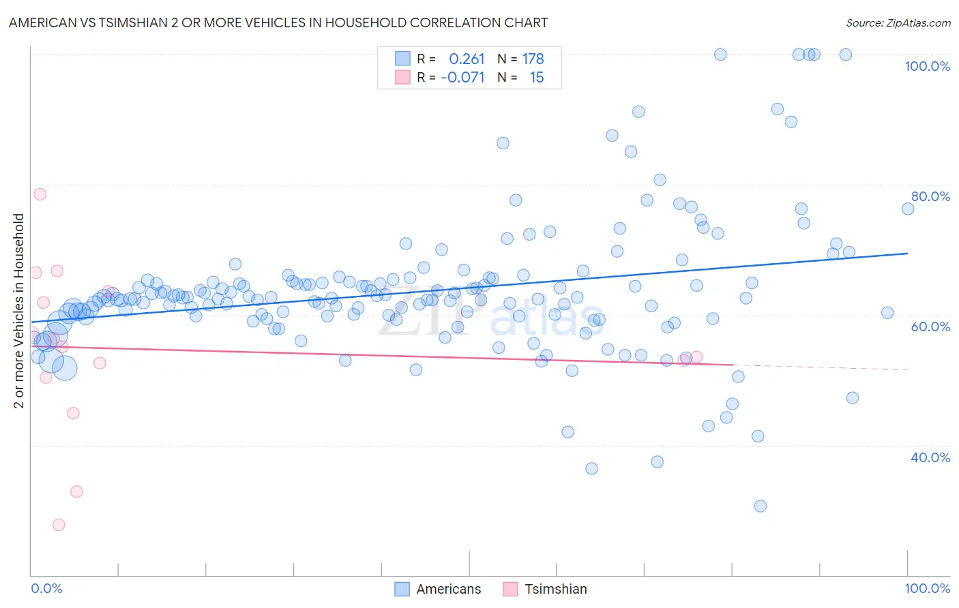Click the 40.0% y-axis label
The image size is (959, 608).
(x=930, y=457)
